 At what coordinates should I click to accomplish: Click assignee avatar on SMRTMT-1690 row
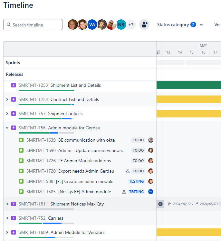tap(151, 150)
